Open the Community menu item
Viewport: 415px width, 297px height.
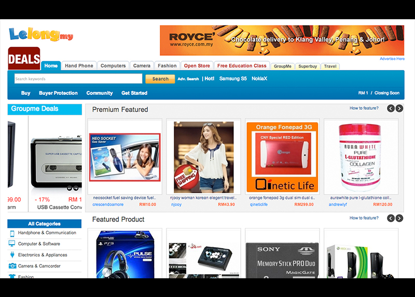100,93
